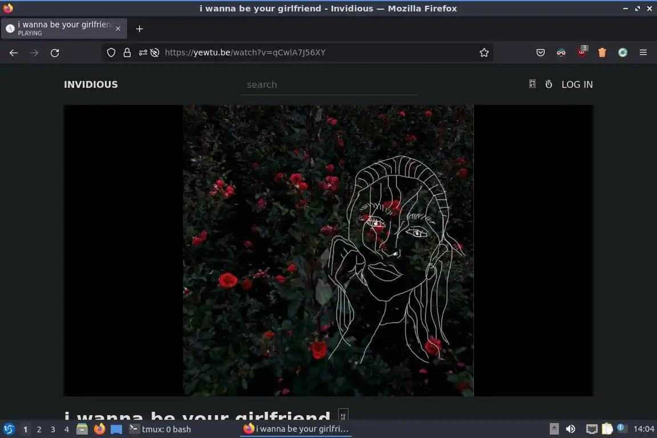Launch file manager from taskbar
The image size is (657, 438).
82,429
